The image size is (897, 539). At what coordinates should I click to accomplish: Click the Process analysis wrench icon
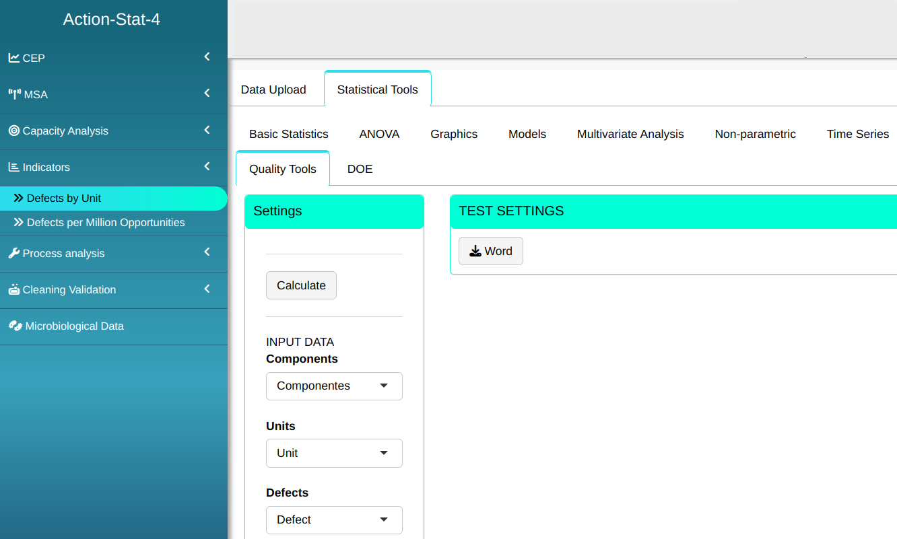tap(13, 253)
